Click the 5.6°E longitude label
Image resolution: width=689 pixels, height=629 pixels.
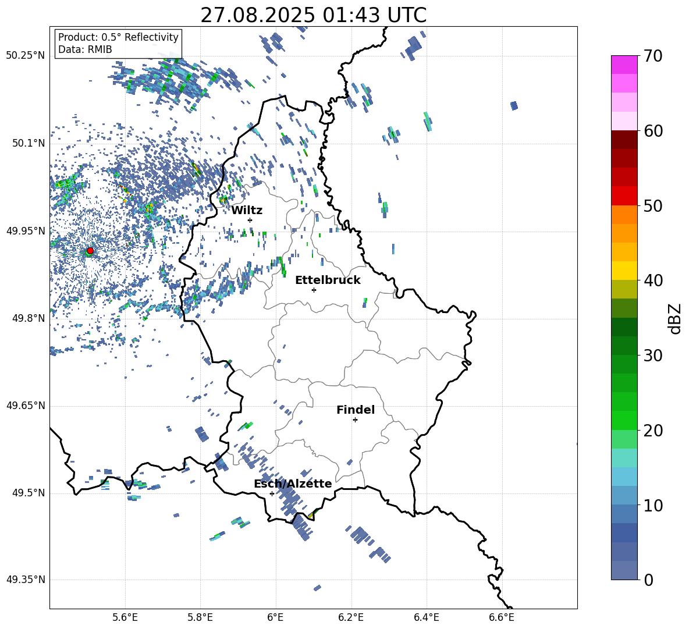click(125, 617)
